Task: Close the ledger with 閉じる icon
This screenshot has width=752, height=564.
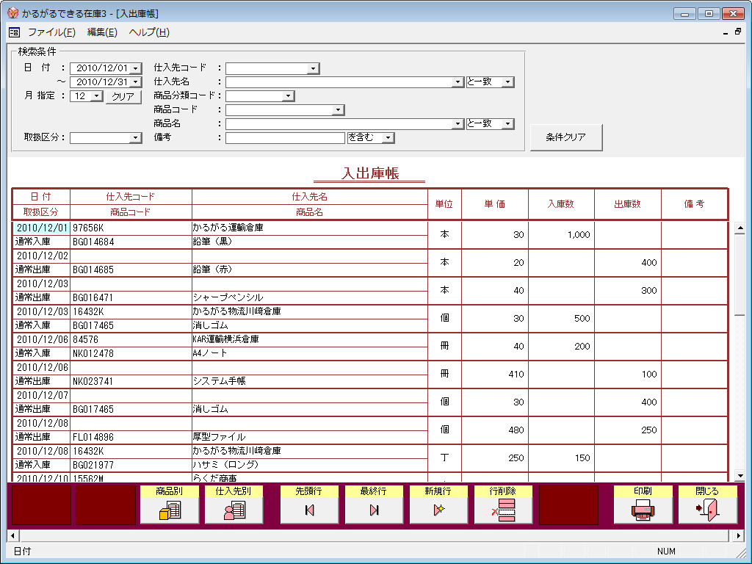Action: [707, 505]
